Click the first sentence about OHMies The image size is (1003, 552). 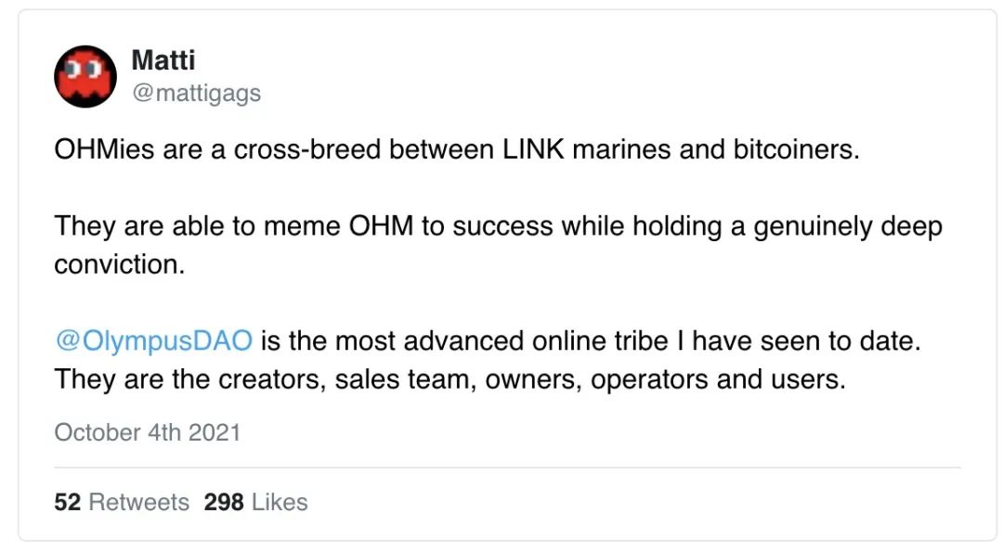457,149
